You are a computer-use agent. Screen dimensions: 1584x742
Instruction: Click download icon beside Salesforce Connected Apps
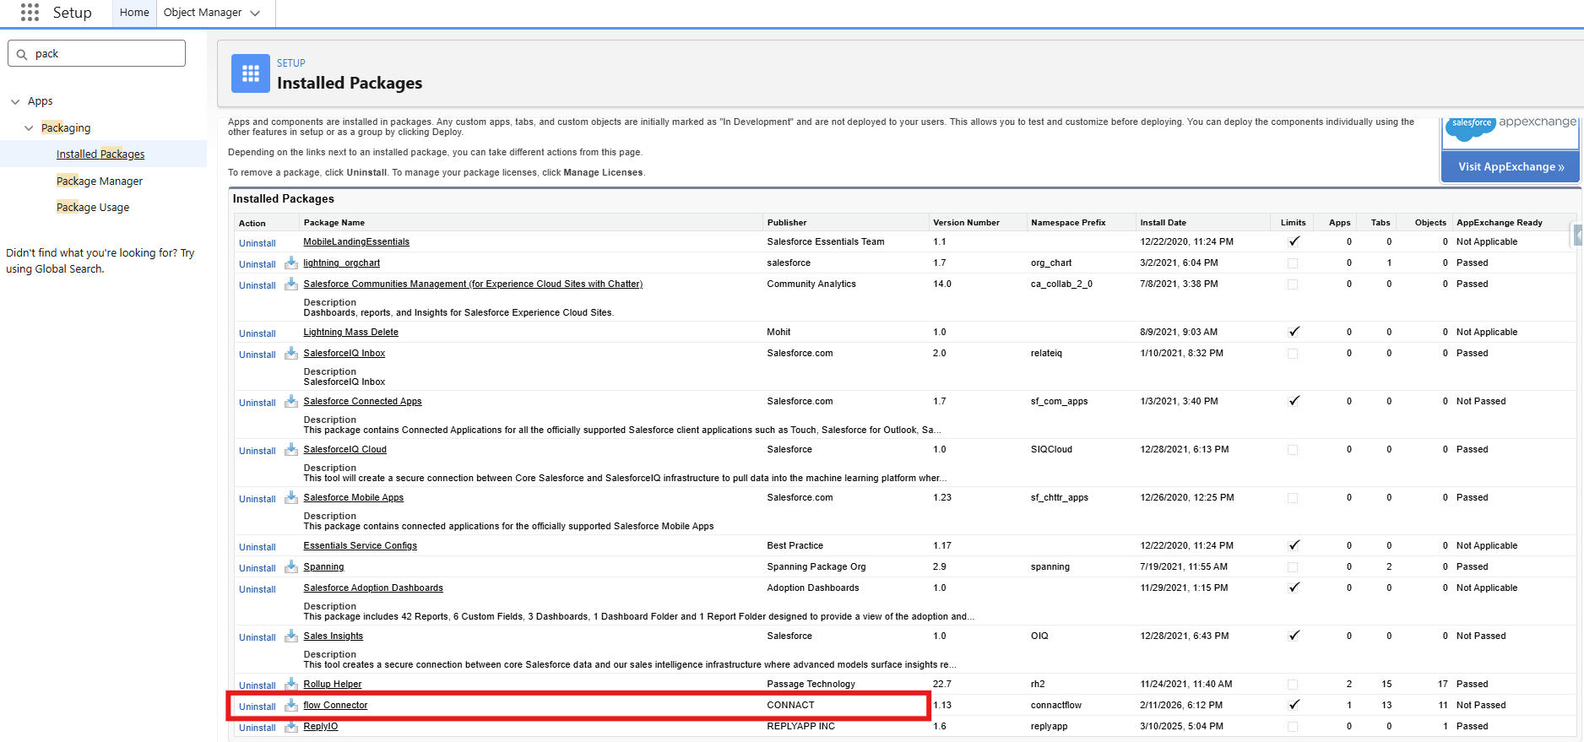pyautogui.click(x=291, y=401)
